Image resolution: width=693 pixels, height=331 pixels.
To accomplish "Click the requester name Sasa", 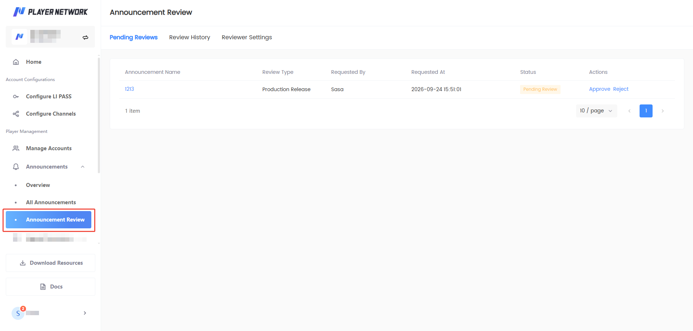I will 337,89.
